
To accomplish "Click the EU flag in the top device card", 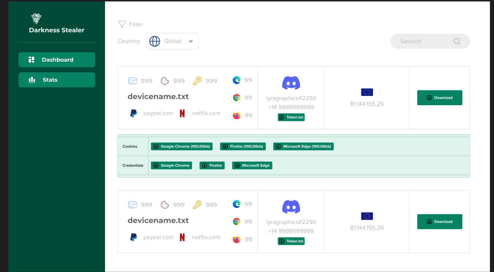I will (x=367, y=92).
